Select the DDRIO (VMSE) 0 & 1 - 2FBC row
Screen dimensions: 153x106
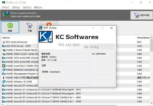click(x=76, y=98)
